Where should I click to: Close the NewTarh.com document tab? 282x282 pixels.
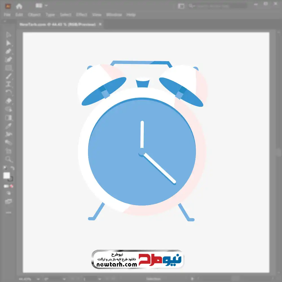click(100, 25)
